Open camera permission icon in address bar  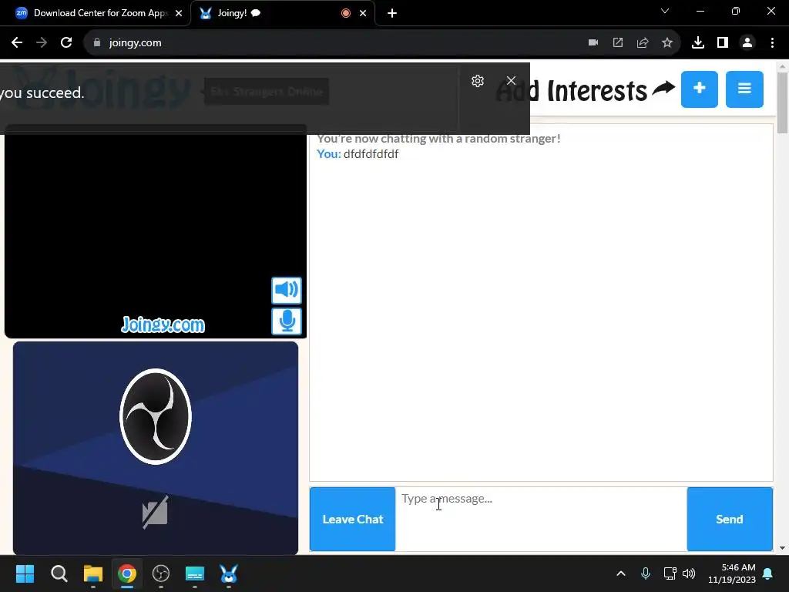pos(593,43)
